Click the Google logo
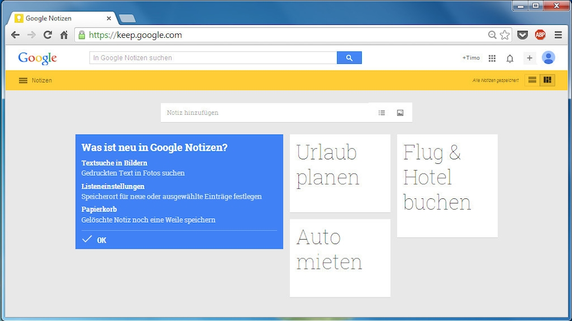 point(37,58)
